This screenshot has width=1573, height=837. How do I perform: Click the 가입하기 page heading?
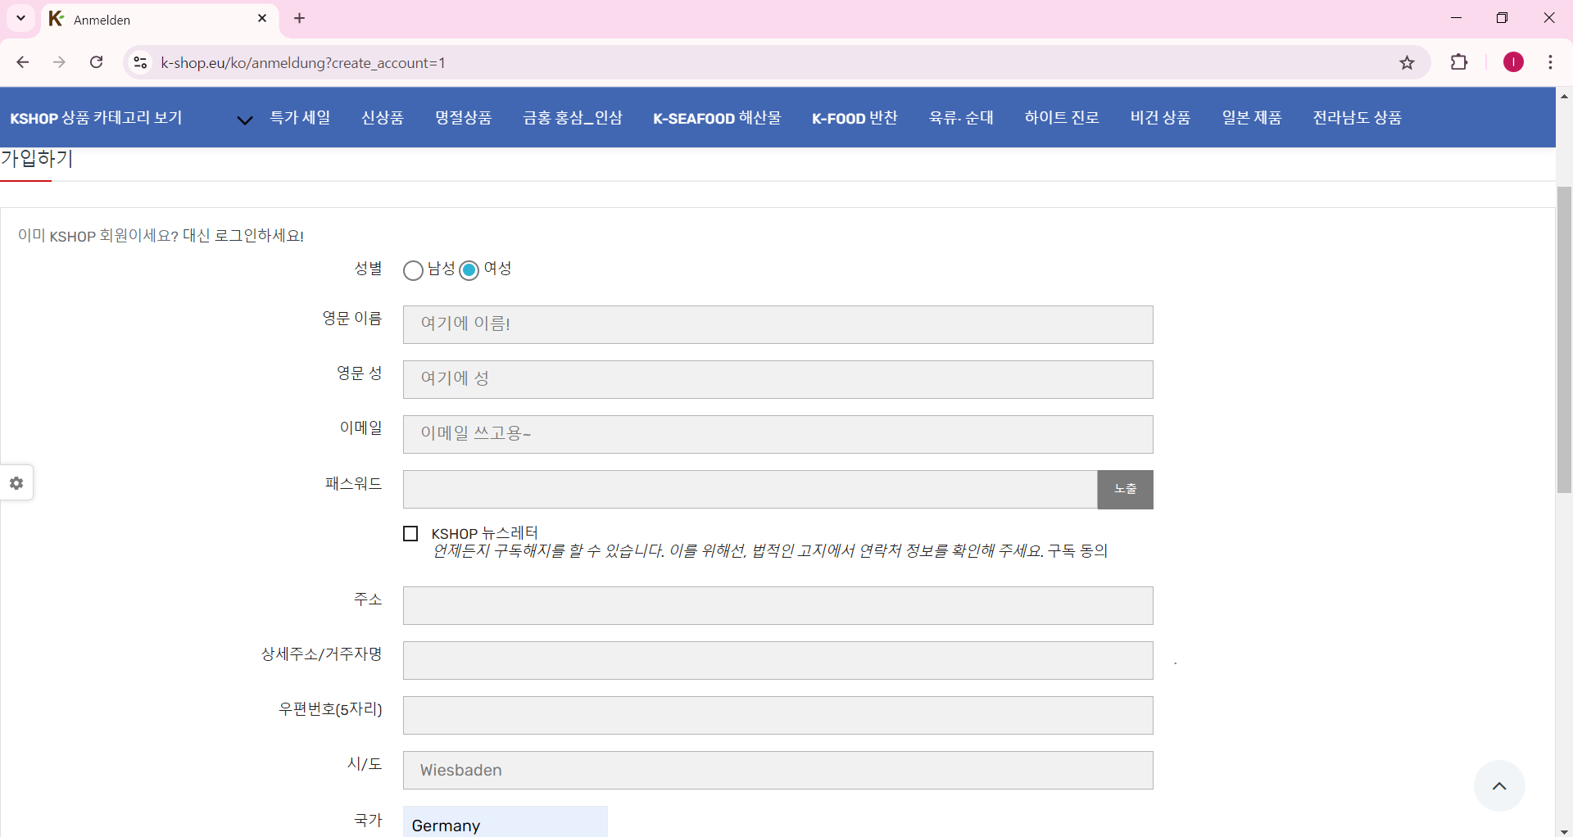(x=37, y=159)
